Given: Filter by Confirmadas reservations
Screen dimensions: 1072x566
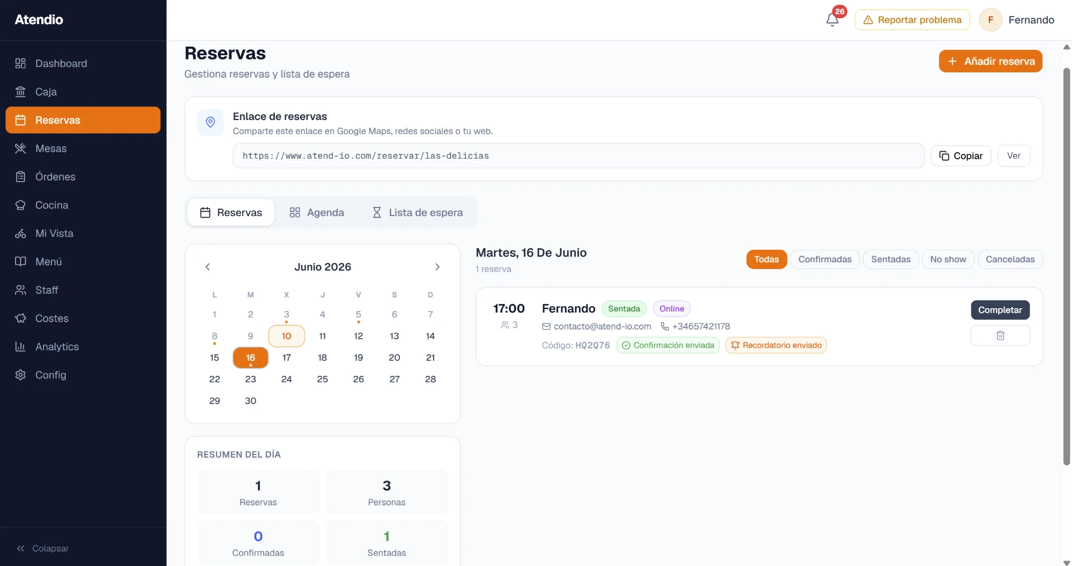Looking at the screenshot, I should 825,259.
